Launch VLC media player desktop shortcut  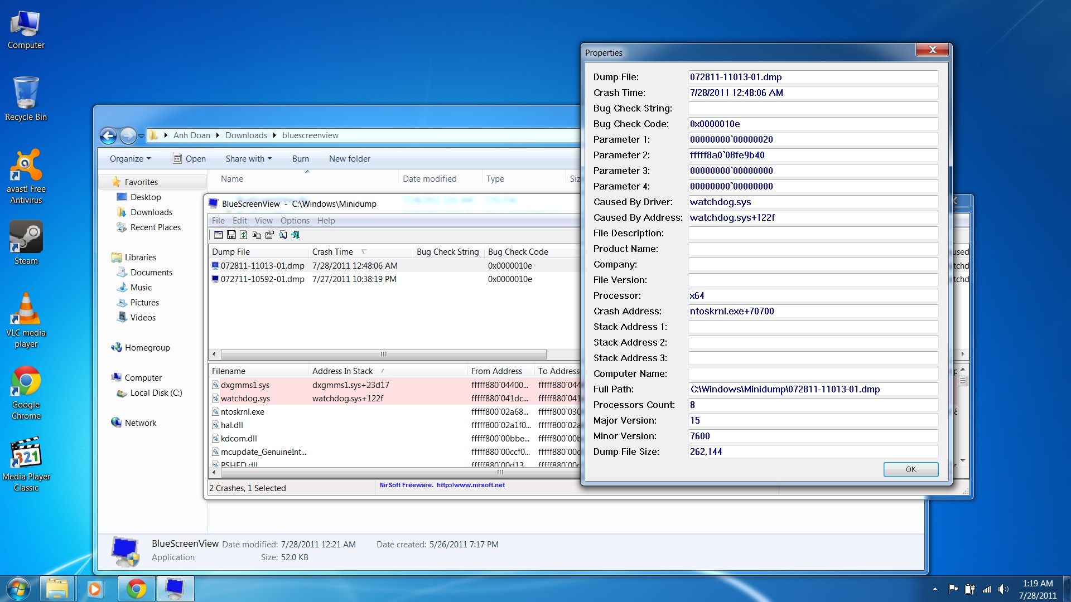point(26,321)
